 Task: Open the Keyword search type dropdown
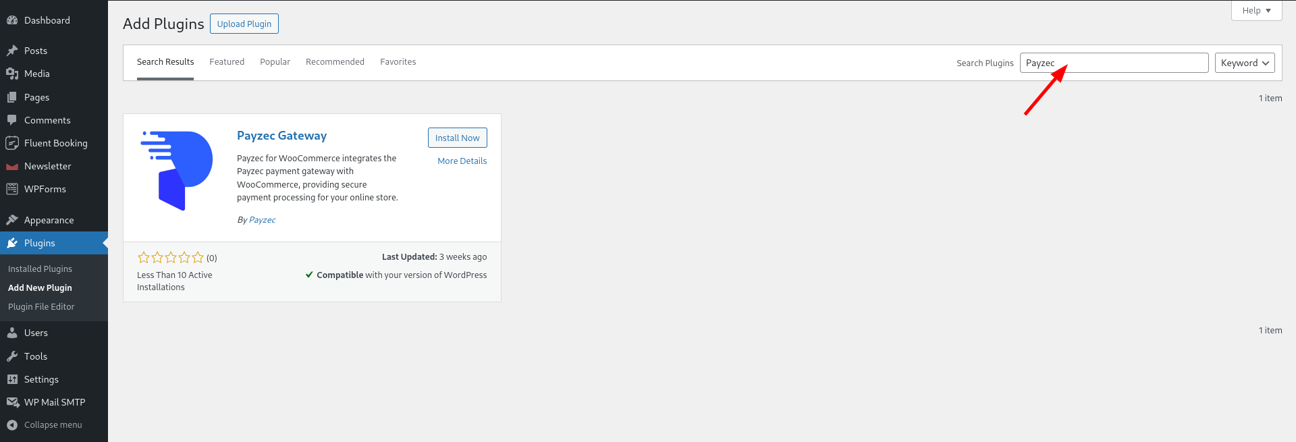point(1245,63)
